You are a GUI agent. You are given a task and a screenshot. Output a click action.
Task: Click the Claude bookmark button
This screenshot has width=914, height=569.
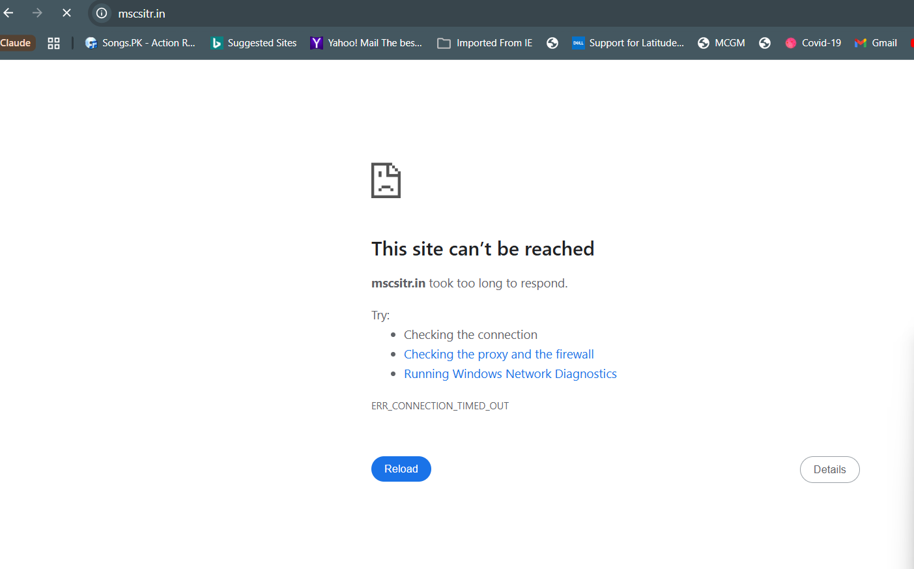pos(16,43)
